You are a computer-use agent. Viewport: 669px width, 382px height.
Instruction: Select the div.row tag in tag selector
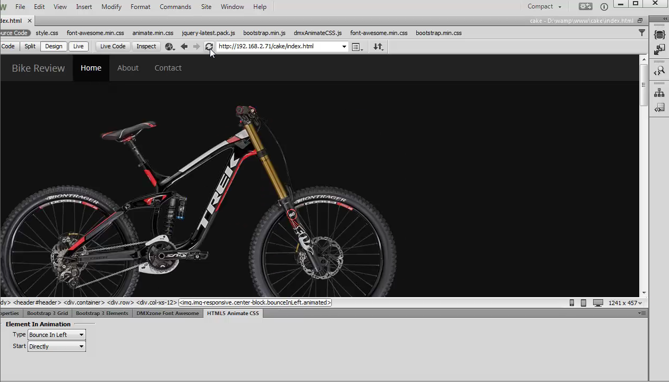(120, 303)
